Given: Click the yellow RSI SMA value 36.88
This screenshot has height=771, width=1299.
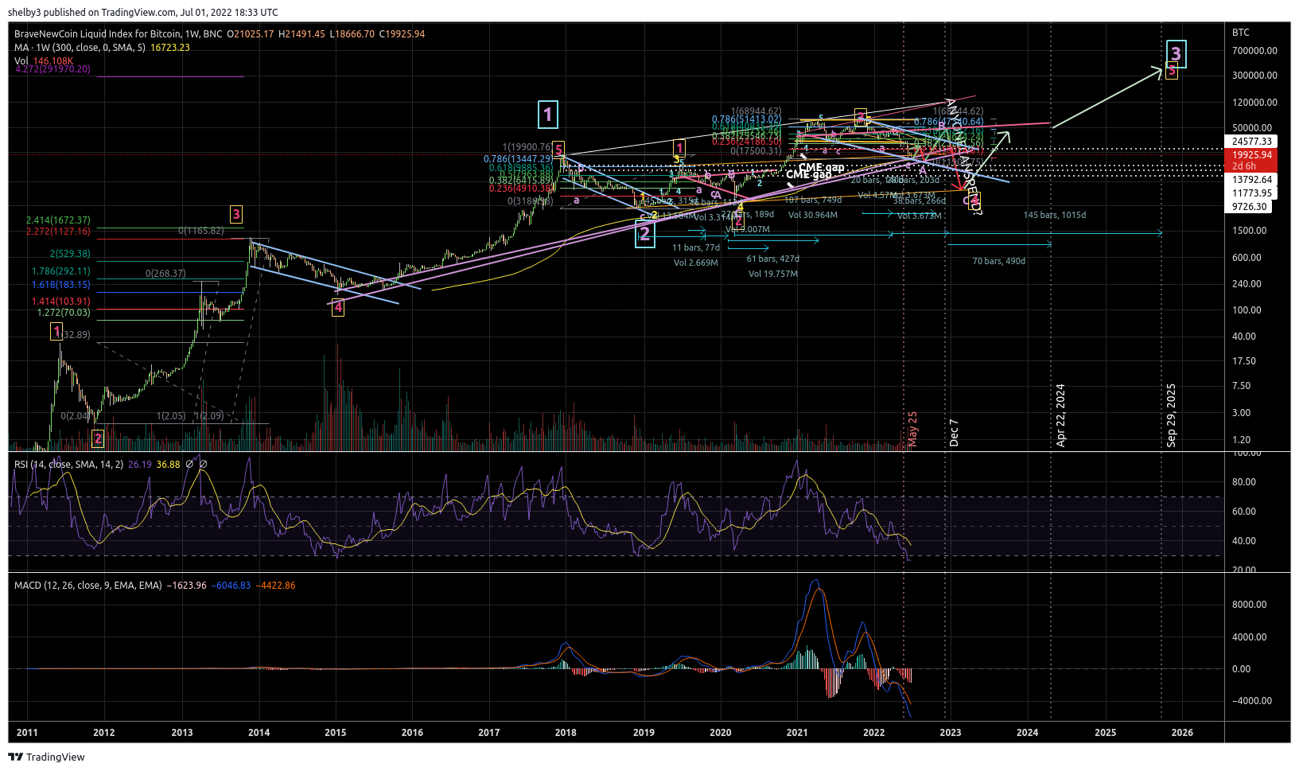Looking at the screenshot, I should coord(168,464).
